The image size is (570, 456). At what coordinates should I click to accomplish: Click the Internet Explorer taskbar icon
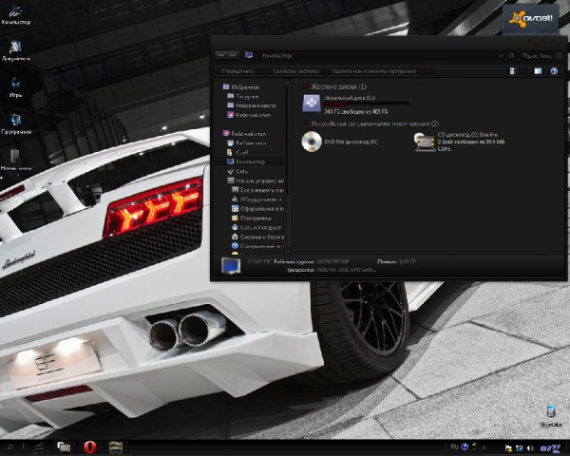click(39, 447)
